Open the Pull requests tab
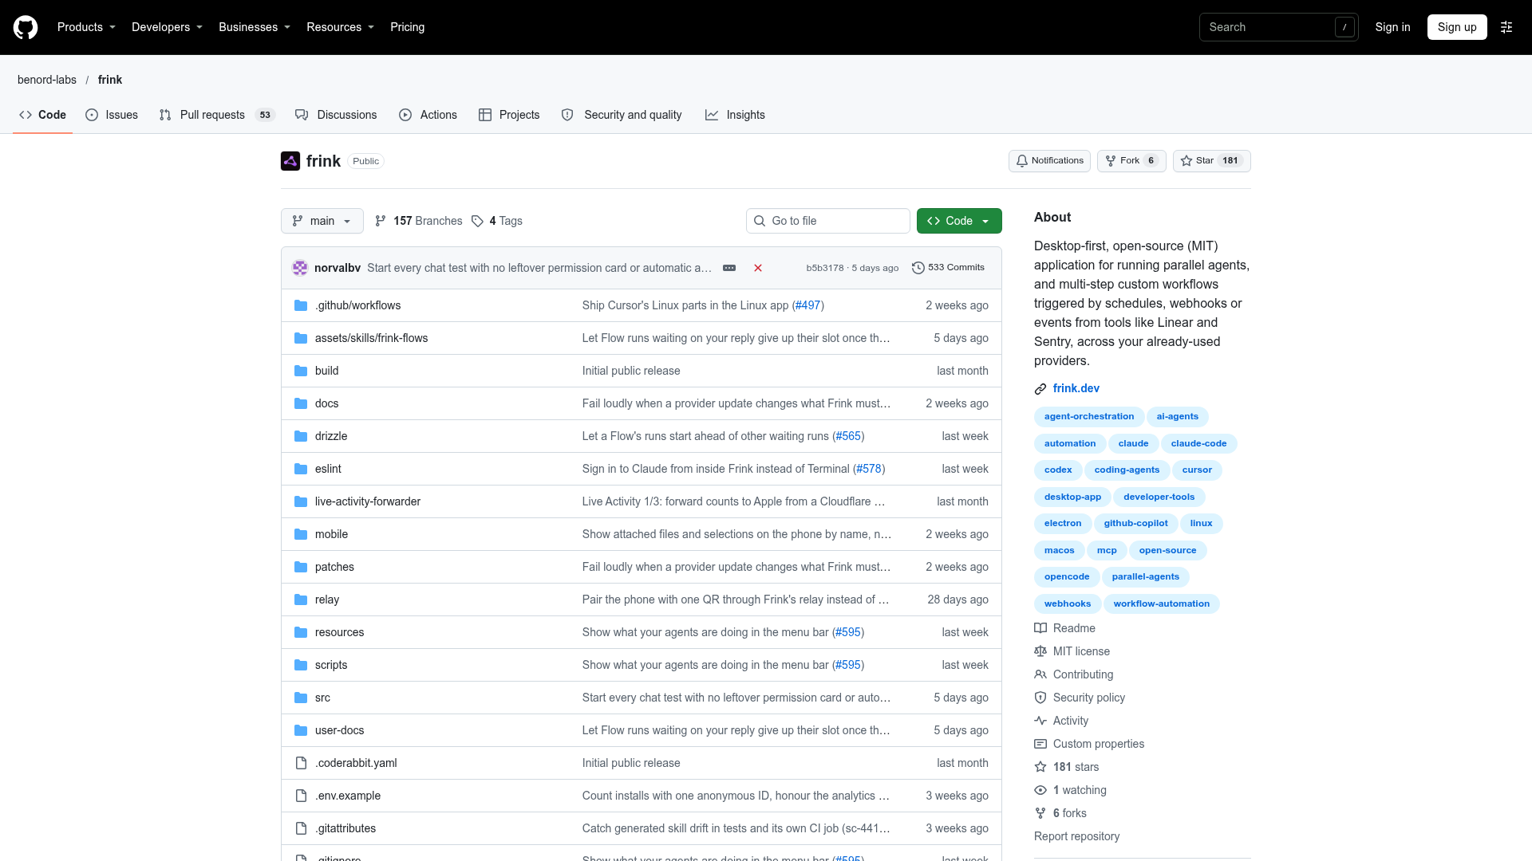 coord(217,115)
